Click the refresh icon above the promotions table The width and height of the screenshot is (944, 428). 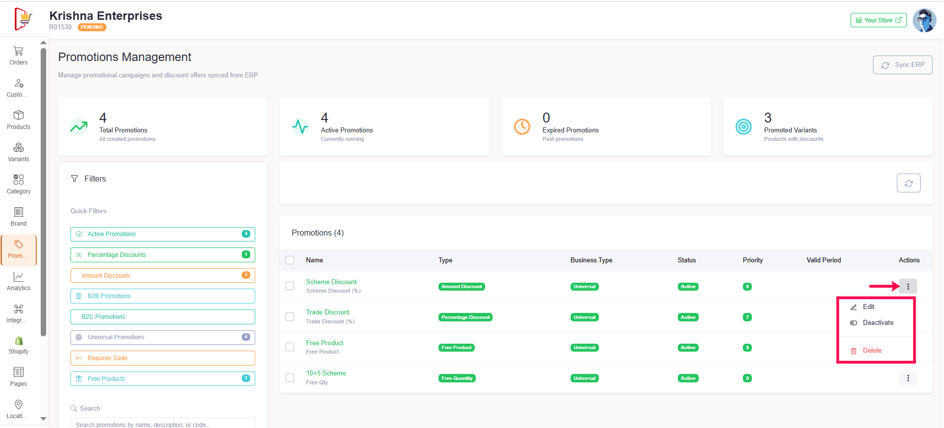pyautogui.click(x=908, y=183)
